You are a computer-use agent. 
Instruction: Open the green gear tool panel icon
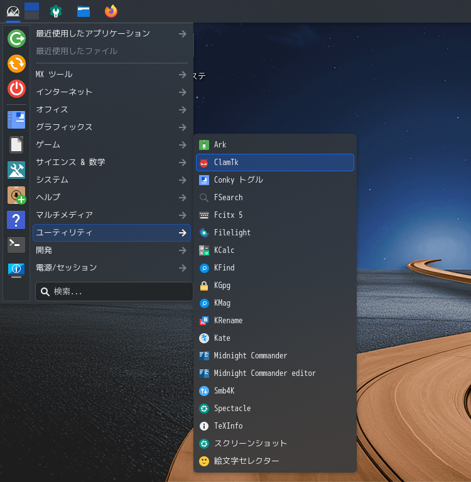click(56, 11)
